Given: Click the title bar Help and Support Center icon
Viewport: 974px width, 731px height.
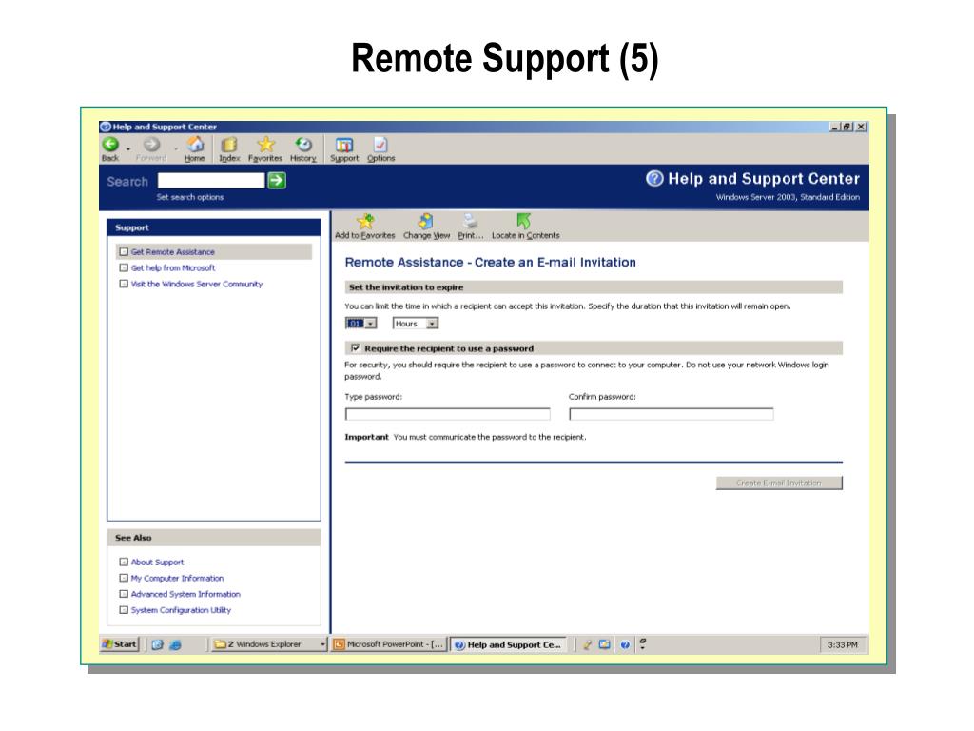Looking at the screenshot, I should [x=106, y=127].
